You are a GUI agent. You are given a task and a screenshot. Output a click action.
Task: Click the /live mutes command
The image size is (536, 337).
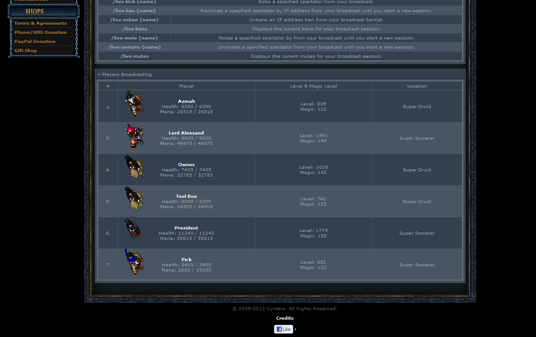point(135,56)
